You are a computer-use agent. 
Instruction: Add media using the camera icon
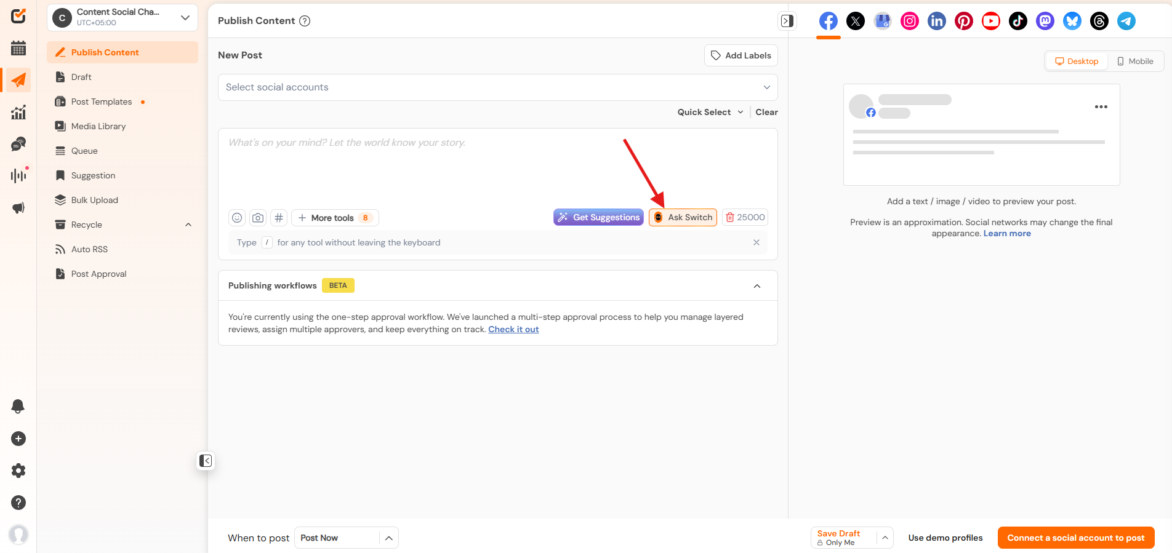(258, 218)
